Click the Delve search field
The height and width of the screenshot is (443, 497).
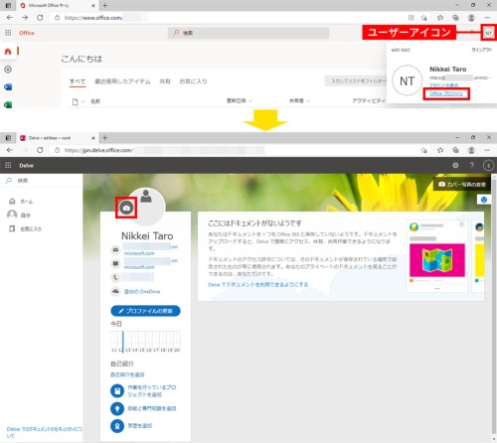(42, 181)
